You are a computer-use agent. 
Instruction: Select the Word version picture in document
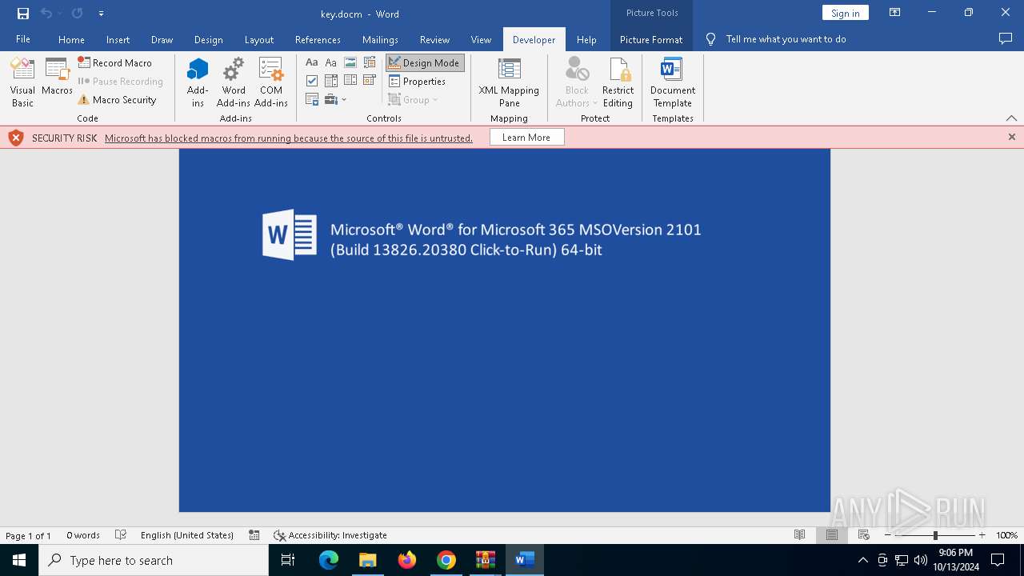(x=504, y=330)
